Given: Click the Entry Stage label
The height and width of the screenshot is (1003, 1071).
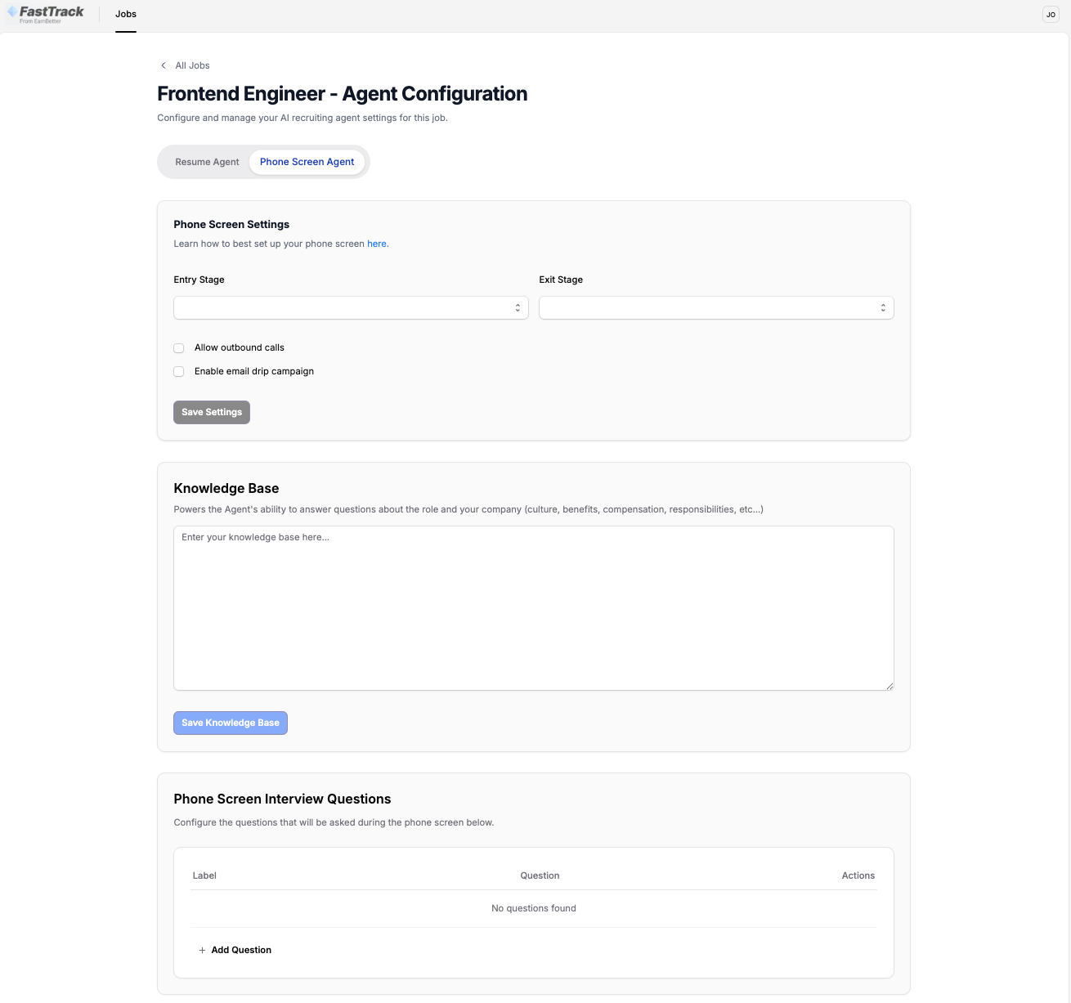Looking at the screenshot, I should (x=199, y=280).
